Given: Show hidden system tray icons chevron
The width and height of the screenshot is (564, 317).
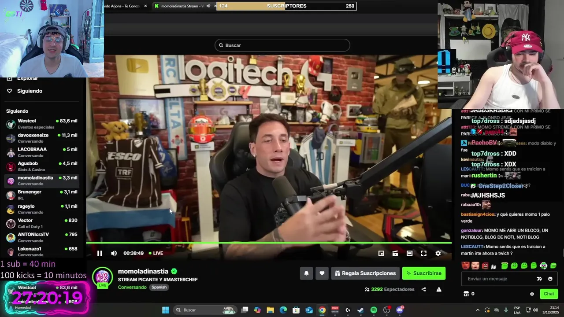Looking at the screenshot, I should click(x=478, y=310).
